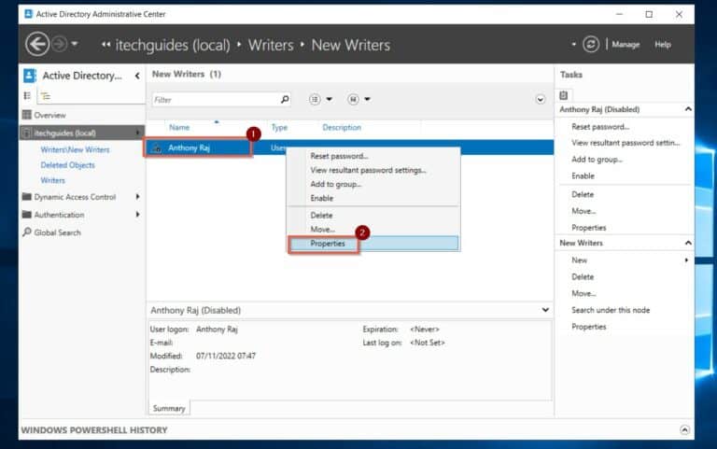Select the Summary tab
The image size is (717, 449).
click(169, 408)
